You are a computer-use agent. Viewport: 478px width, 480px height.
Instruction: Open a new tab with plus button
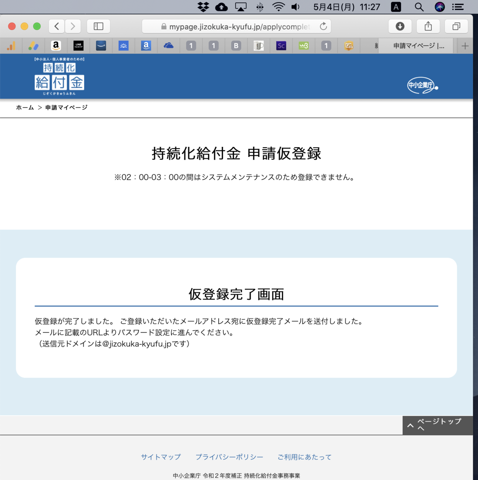(465, 46)
